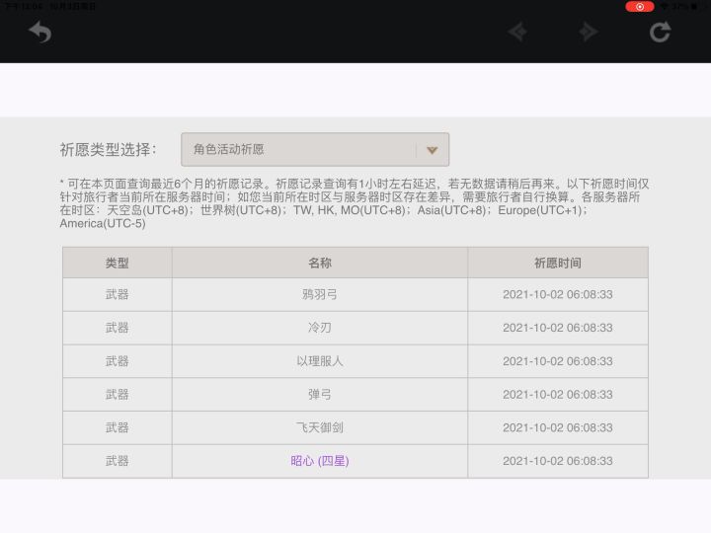Viewport: 711px width, 533px height.
Task: Select the 弹弓 name cell
Action: tap(320, 394)
